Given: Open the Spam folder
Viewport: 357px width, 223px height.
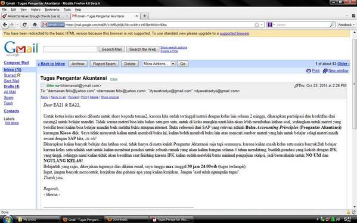Looking at the screenshot, I should (x=8, y=98).
